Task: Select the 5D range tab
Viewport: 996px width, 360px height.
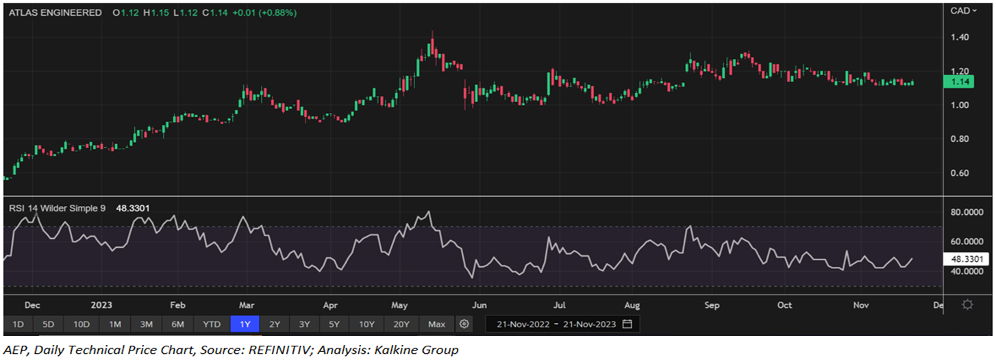Action: [x=48, y=324]
